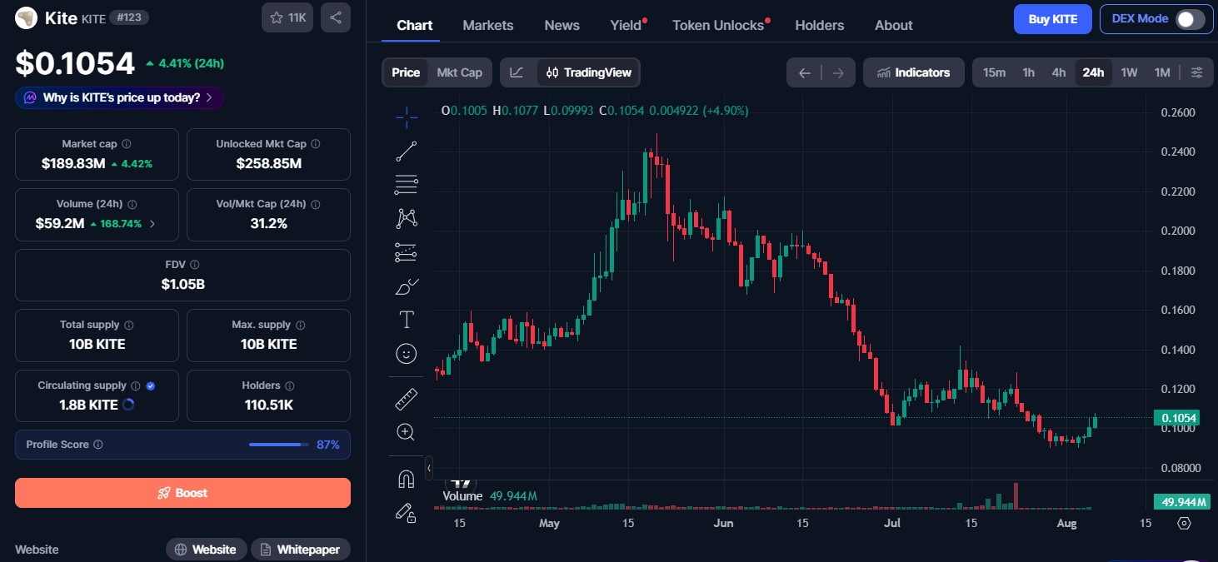Switch chart to Mkt Cap view
Screen dimensions: 1218x562
click(460, 72)
